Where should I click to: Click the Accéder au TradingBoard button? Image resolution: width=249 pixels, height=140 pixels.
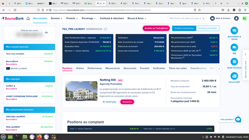[x=156, y=28]
